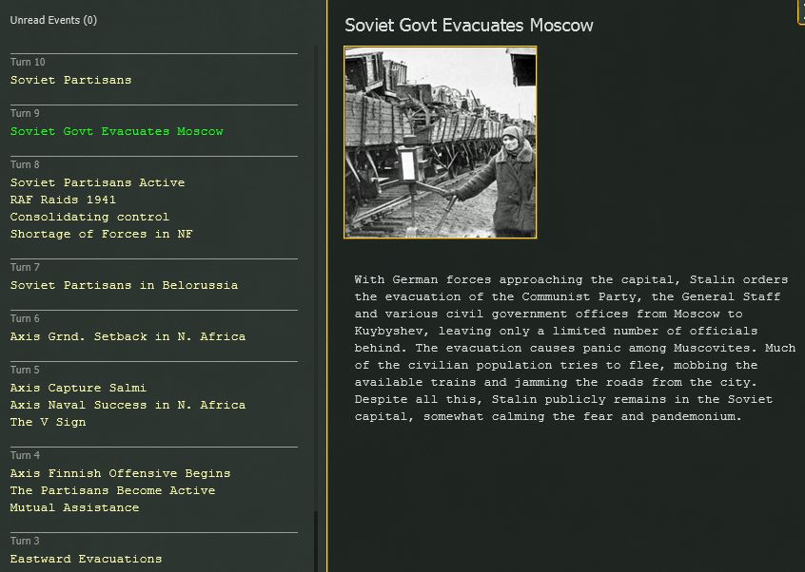The image size is (805, 572).
Task: Click the Turn 6 label
Action: 25,318
